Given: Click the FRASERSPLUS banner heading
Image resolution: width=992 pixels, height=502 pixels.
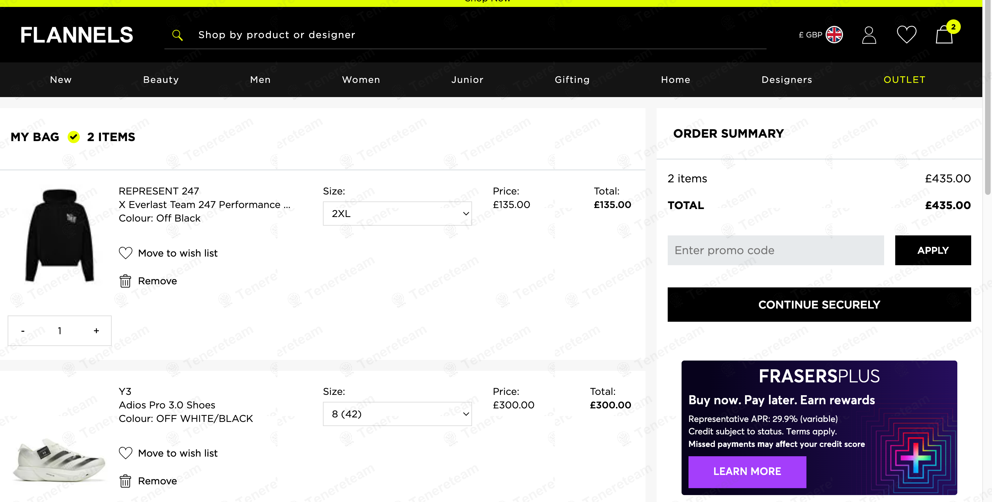Looking at the screenshot, I should pos(819,376).
